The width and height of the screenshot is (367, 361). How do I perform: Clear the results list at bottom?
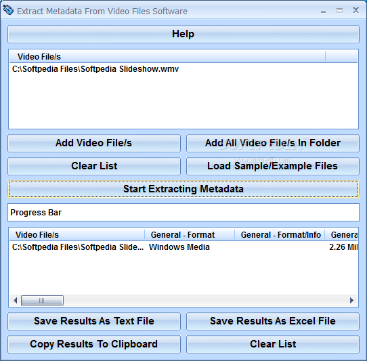coord(273,344)
